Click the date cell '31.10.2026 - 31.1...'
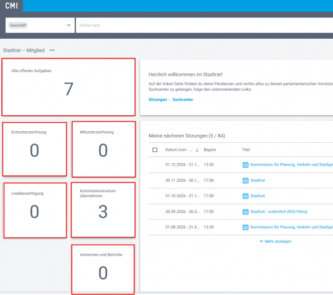 (x=182, y=196)
